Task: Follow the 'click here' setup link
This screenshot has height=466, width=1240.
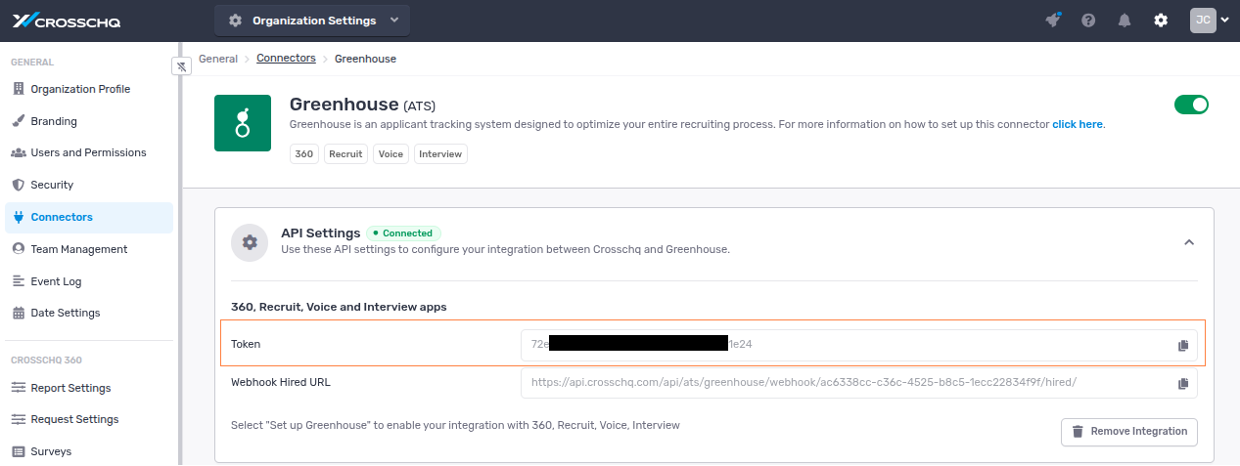Action: coord(1078,125)
